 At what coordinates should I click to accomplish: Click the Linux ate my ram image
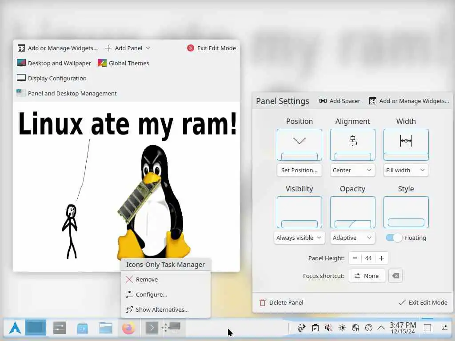pyautogui.click(x=127, y=186)
